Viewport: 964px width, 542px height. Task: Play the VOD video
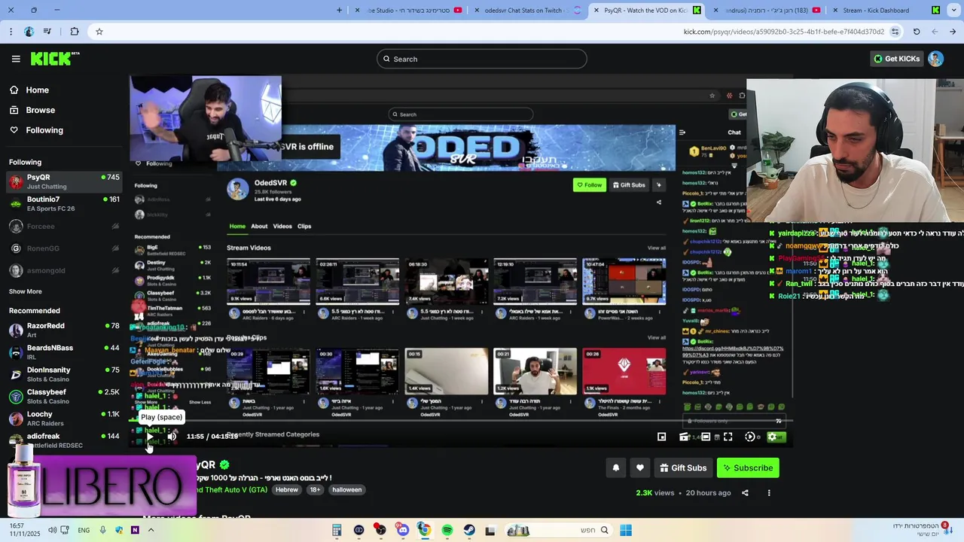[x=149, y=437]
